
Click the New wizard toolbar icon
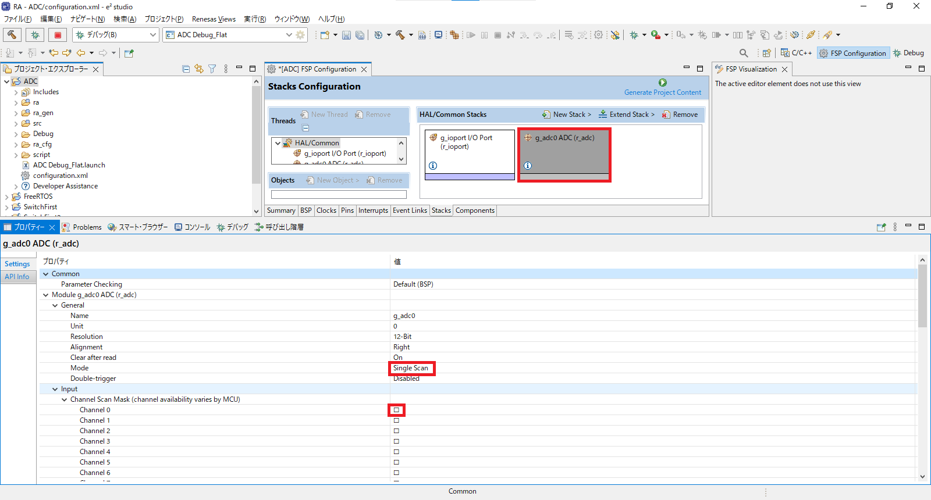[325, 35]
